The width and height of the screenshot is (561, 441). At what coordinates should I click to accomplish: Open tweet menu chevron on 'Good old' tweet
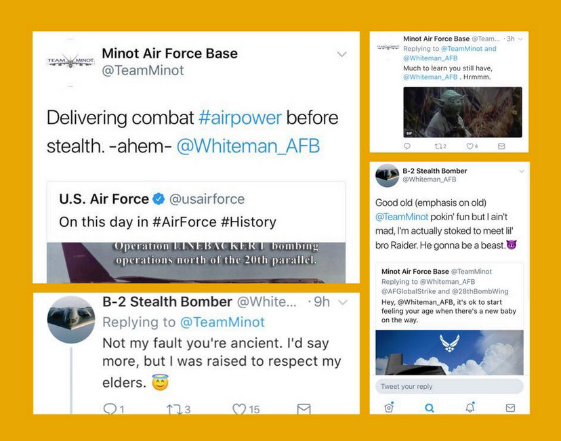pyautogui.click(x=521, y=171)
